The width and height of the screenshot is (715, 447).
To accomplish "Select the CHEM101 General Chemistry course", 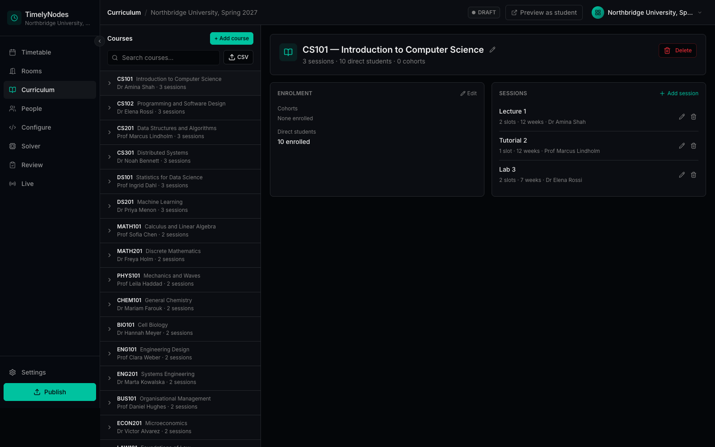I will pos(180,304).
